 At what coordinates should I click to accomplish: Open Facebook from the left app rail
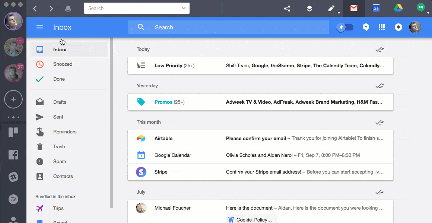(x=13, y=155)
